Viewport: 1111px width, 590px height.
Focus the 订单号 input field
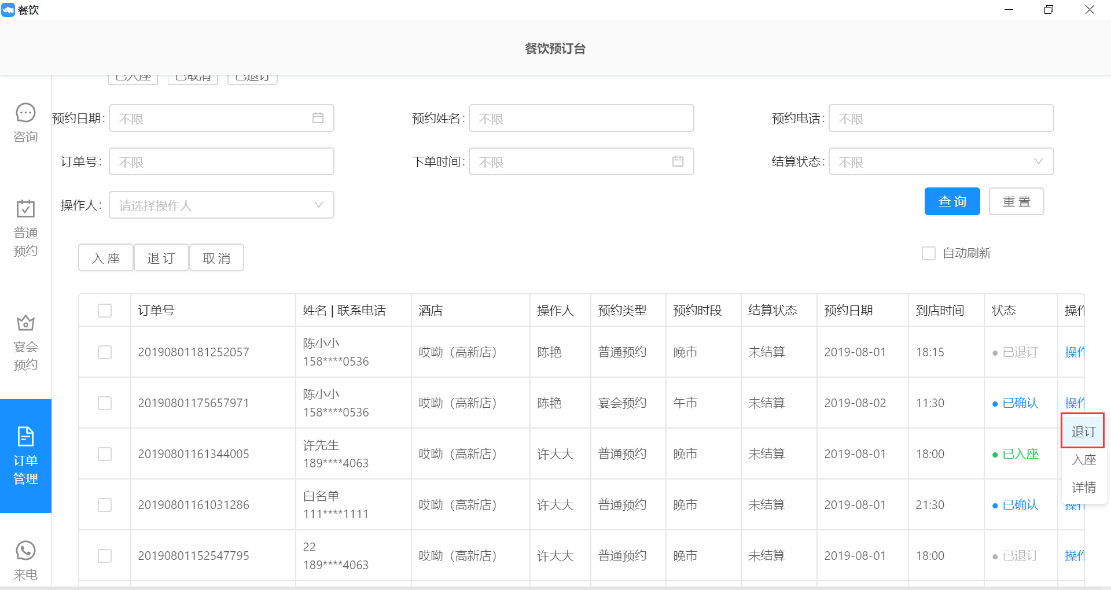click(222, 161)
